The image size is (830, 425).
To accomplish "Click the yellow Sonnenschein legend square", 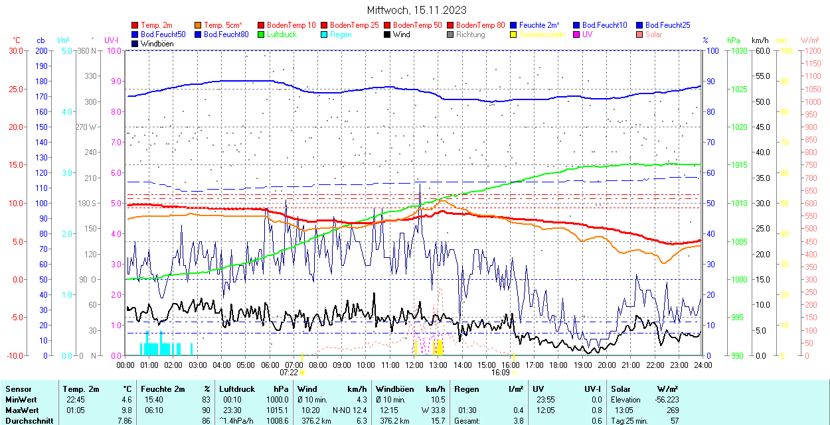I will tap(514, 34).
